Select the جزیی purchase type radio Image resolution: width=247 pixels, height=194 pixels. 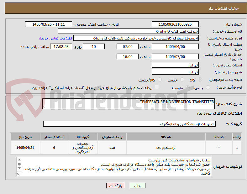(x=208, y=87)
